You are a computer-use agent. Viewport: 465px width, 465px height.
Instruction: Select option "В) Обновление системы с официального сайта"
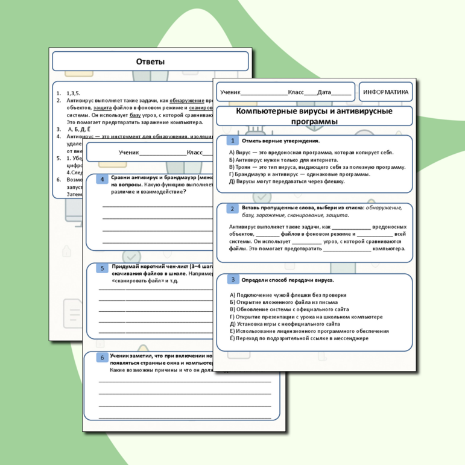(x=287, y=309)
